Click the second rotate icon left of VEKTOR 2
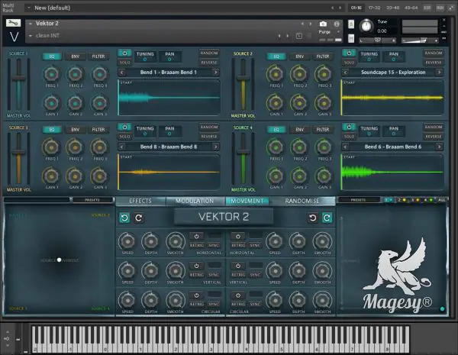Image resolution: width=458 pixels, height=355 pixels. 139,218
